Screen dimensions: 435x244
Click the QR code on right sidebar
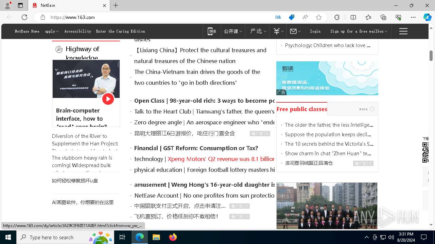425,152
